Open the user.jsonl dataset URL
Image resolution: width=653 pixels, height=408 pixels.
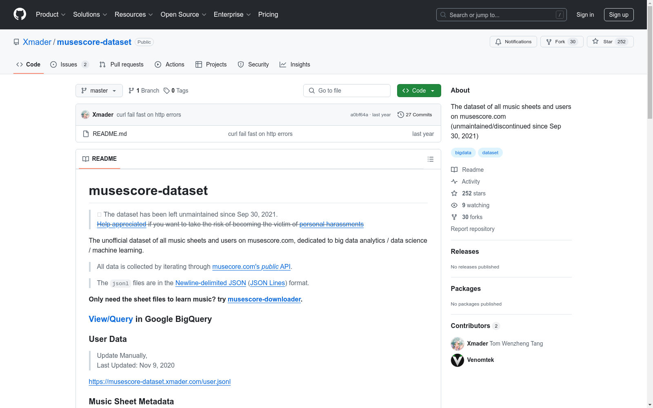(x=160, y=381)
